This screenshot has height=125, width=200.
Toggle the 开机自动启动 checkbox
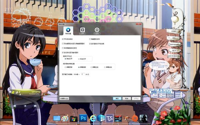pos(63,39)
